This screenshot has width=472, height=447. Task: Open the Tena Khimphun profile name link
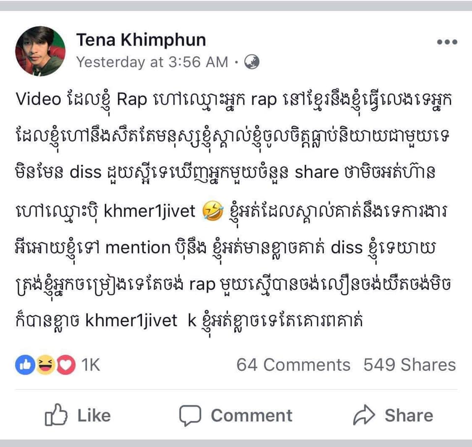[x=141, y=40]
